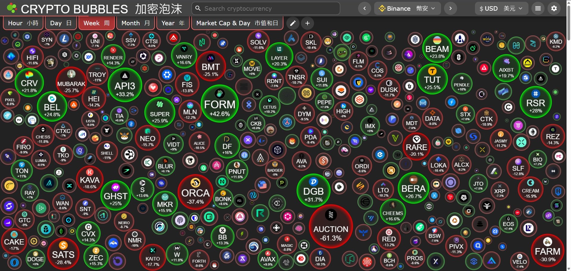Click the CVX +14.3% bubble
Screen dimensions: 571x271
point(88,233)
